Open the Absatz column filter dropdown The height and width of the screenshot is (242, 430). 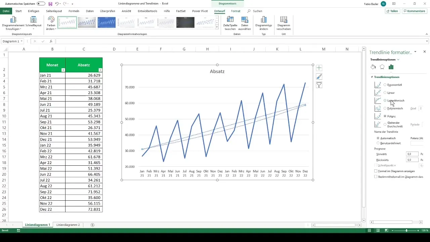tap(100, 70)
